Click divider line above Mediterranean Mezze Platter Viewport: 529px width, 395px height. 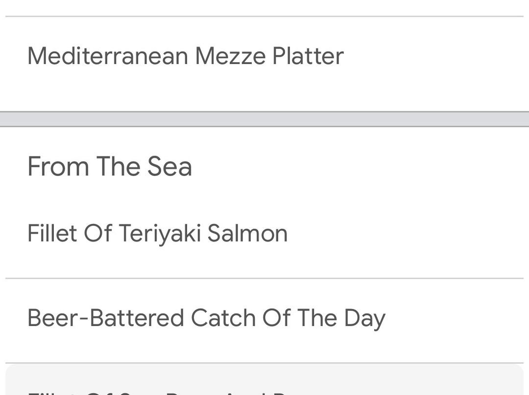pyautogui.click(x=264, y=17)
